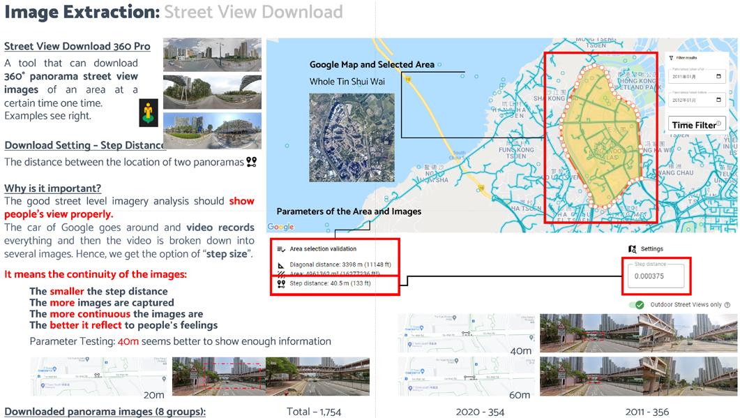740x418 pixels.
Task: Open the 20m street view photo strip
Action: coord(271,376)
